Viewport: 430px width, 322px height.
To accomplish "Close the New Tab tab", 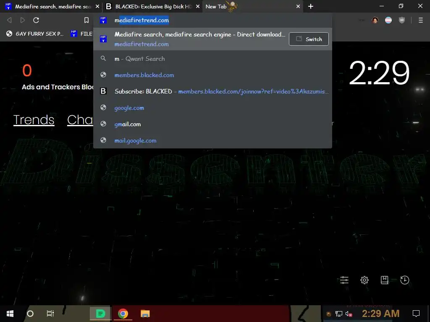I will tap(298, 6).
